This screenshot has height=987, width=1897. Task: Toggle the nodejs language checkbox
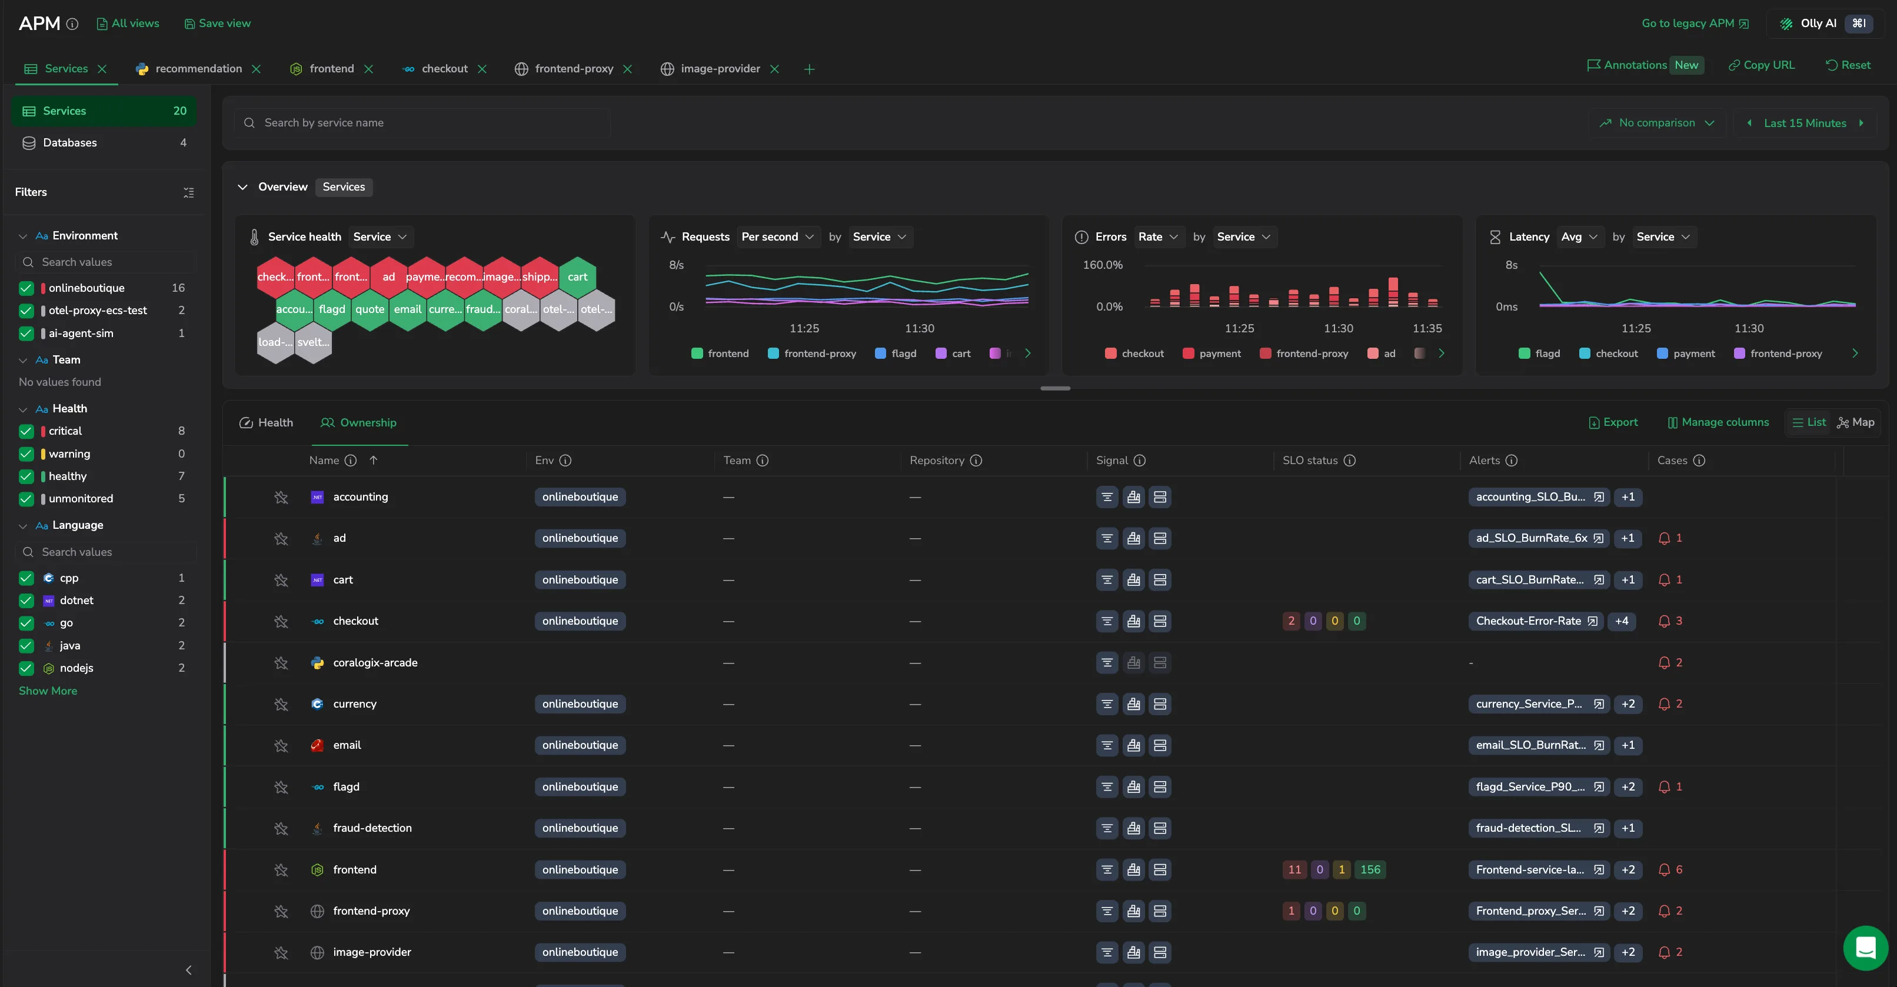(x=26, y=668)
